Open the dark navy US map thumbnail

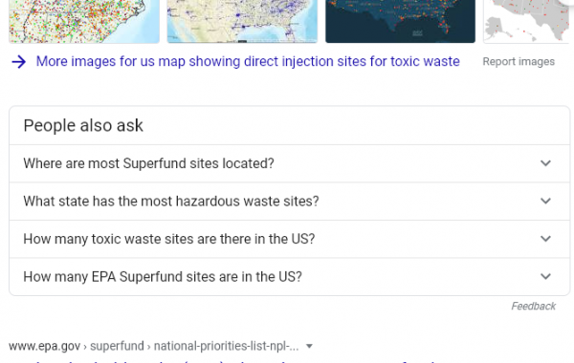click(x=401, y=21)
